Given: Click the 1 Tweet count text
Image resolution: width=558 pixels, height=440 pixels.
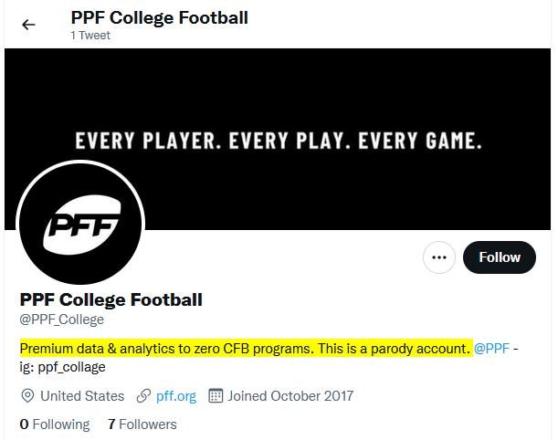Looking at the screenshot, I should (x=91, y=35).
